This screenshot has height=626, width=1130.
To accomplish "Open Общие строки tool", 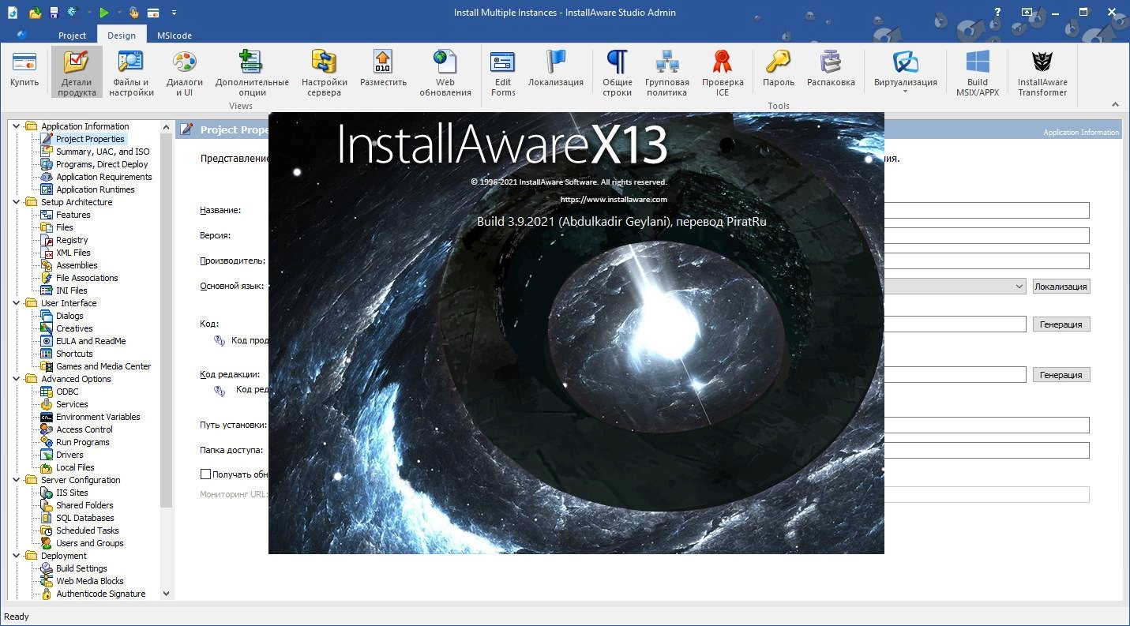I will pos(617,72).
